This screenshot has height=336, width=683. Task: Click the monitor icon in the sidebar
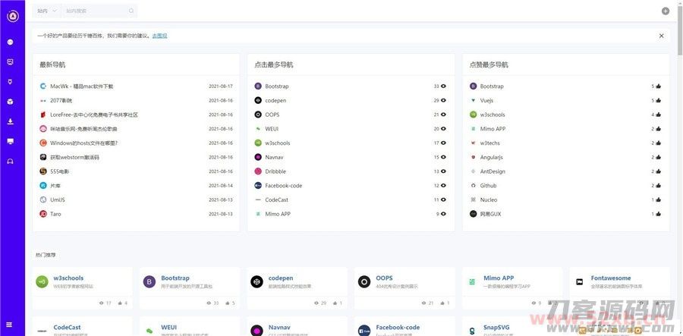coord(11,141)
